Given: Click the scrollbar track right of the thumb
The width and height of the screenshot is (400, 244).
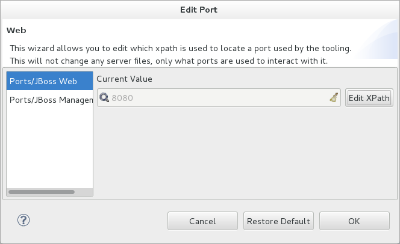Looking at the screenshot, I should click(83, 192).
